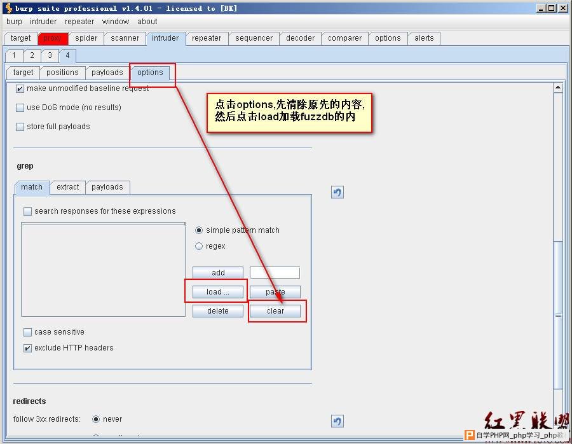The height and width of the screenshot is (444, 572).
Task: Switch to the main options tab
Action: 388,38
